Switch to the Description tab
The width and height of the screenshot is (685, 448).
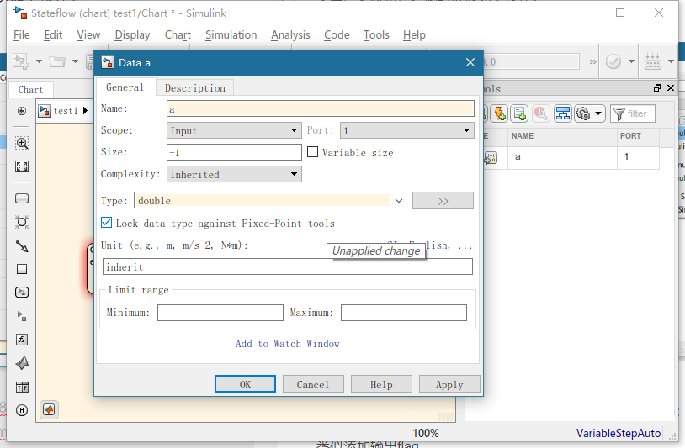(x=195, y=87)
